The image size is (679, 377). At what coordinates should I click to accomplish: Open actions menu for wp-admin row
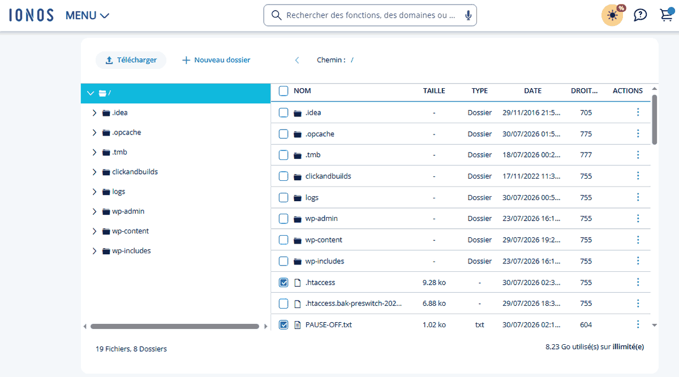[638, 218]
